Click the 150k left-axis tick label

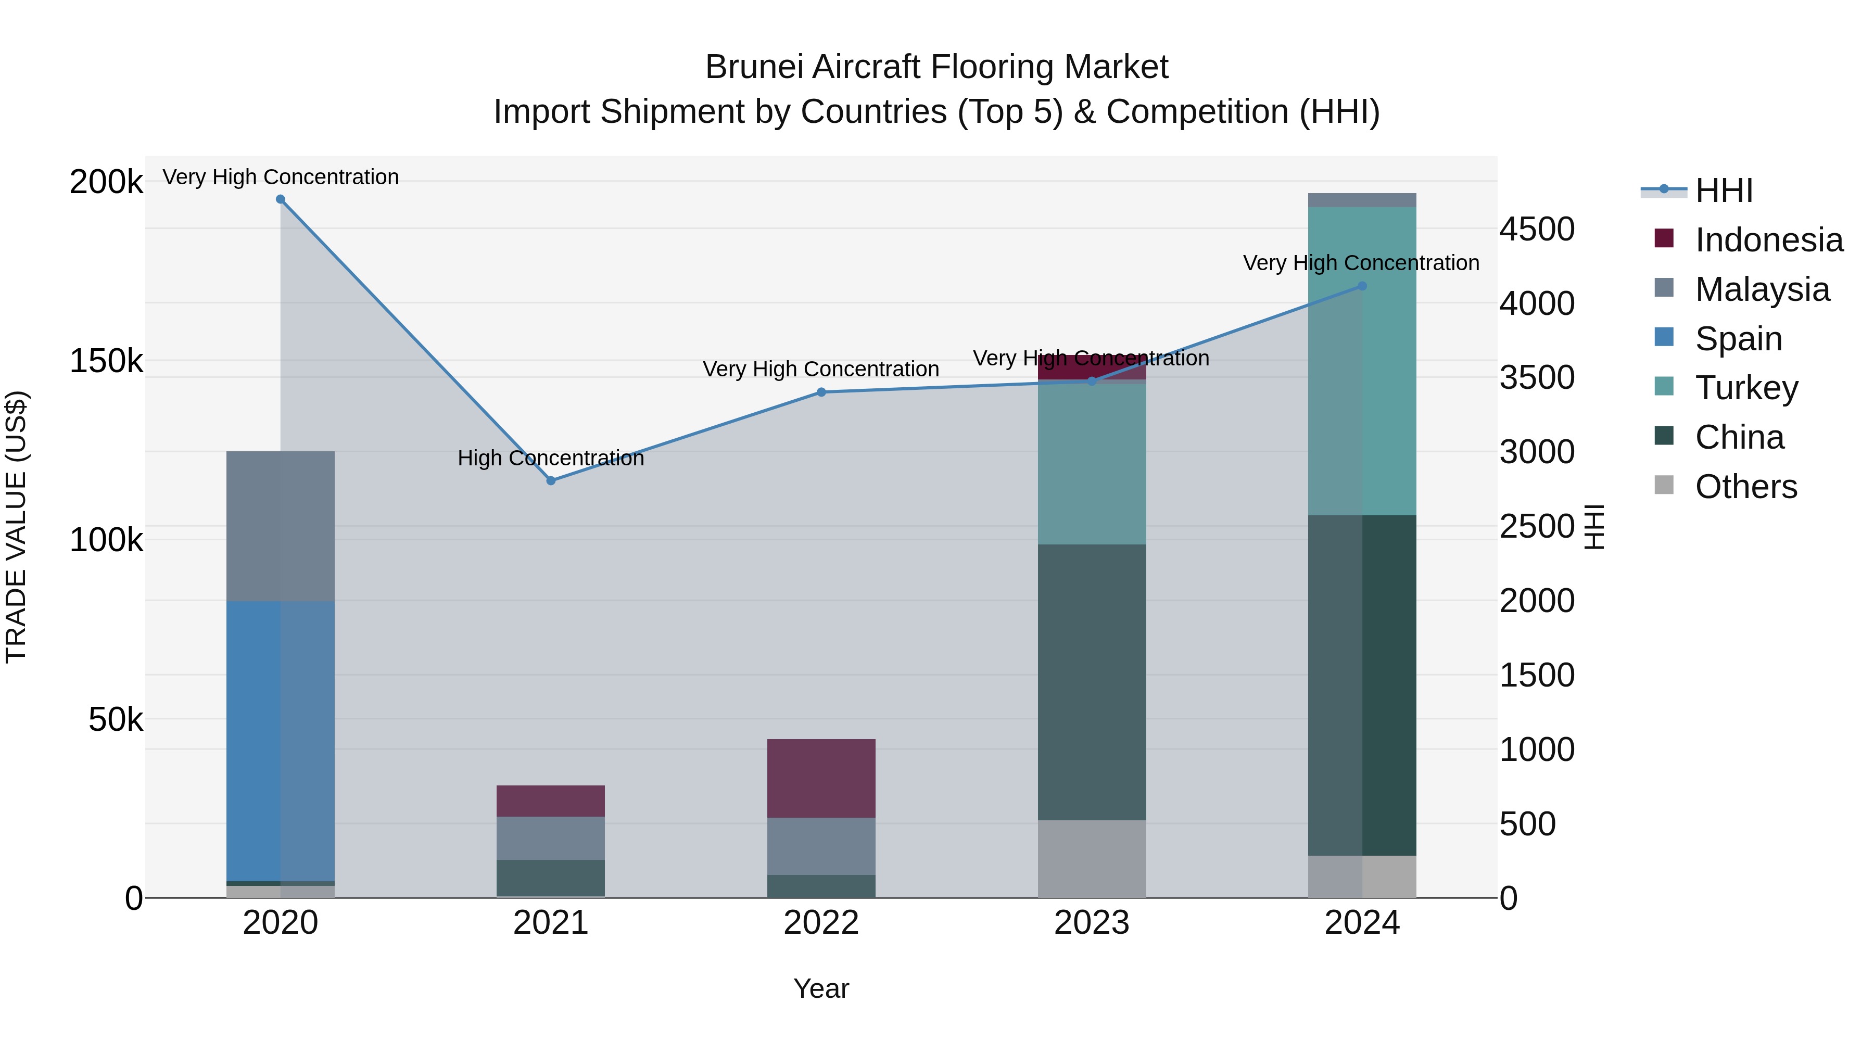pyautogui.click(x=106, y=361)
